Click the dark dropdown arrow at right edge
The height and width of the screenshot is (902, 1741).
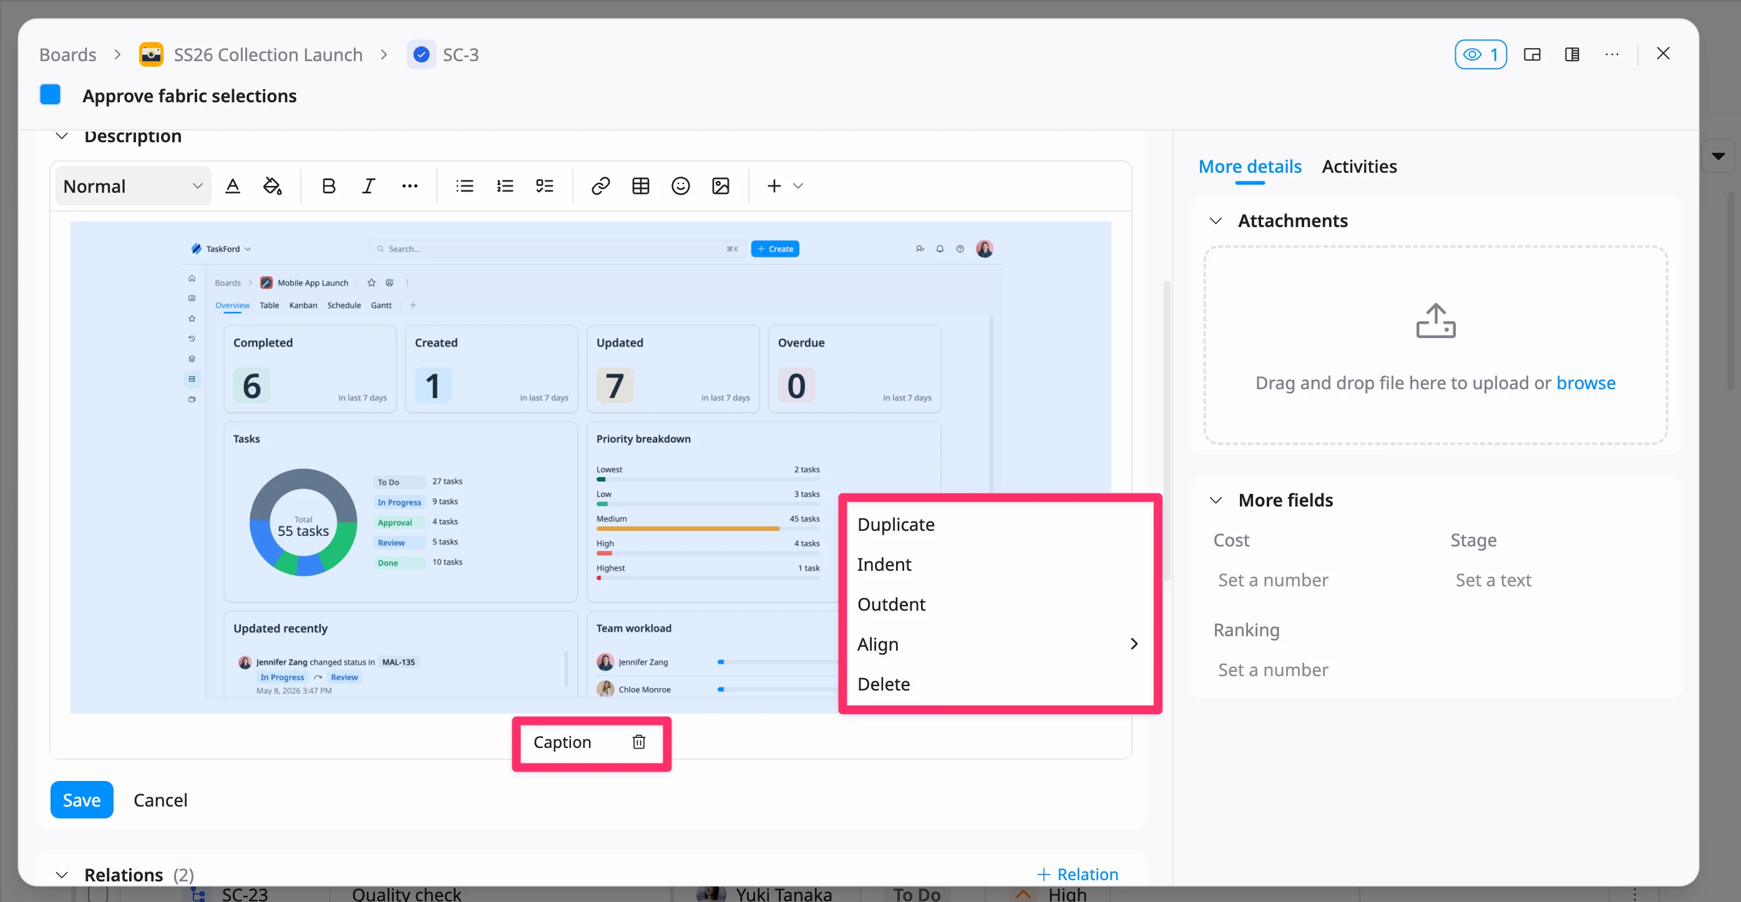tap(1718, 157)
